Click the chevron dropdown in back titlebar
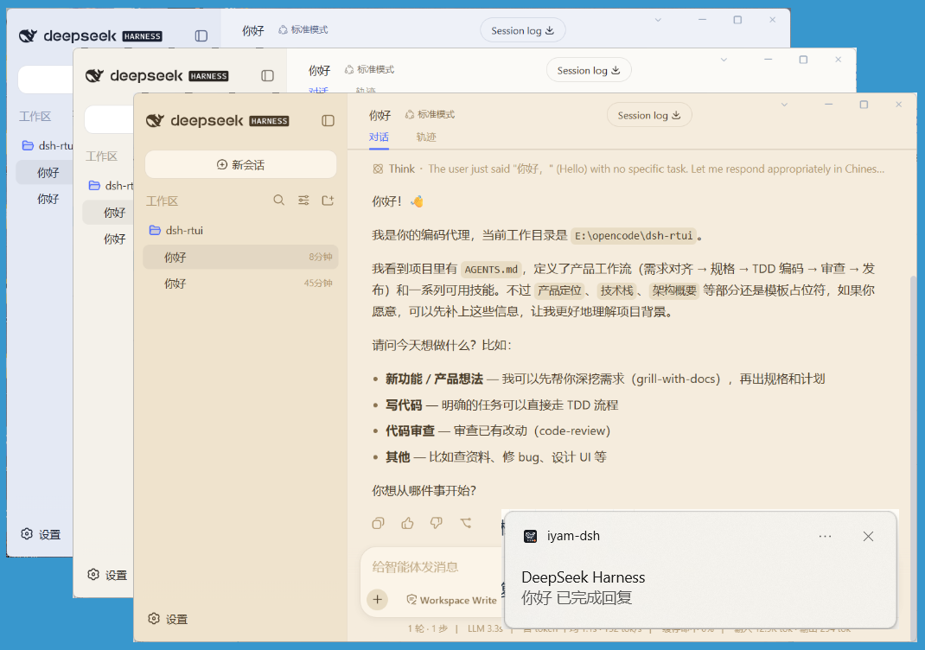Screen dimensions: 925x650 click(658, 20)
